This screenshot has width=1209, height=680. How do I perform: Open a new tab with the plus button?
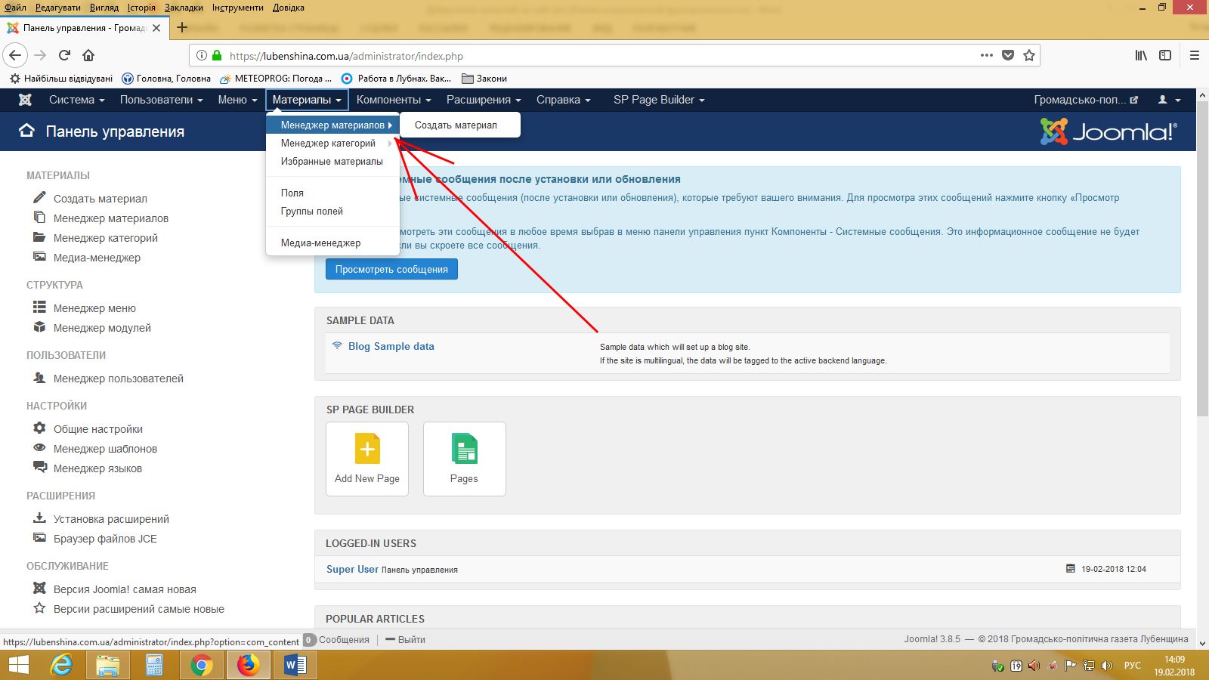tap(182, 27)
